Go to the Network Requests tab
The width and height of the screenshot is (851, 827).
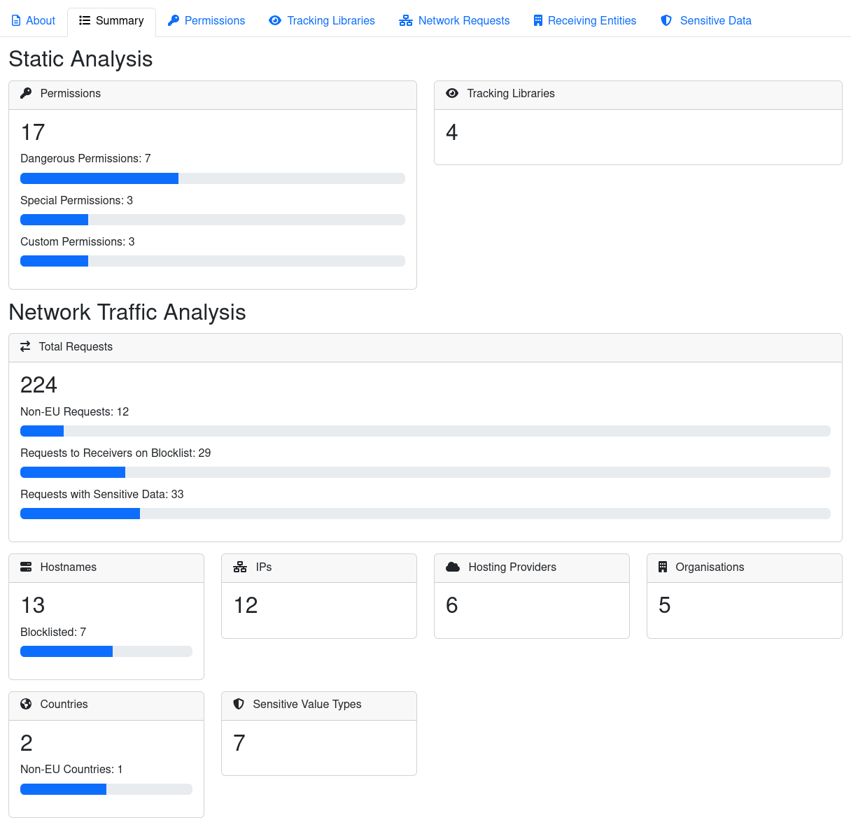click(454, 21)
